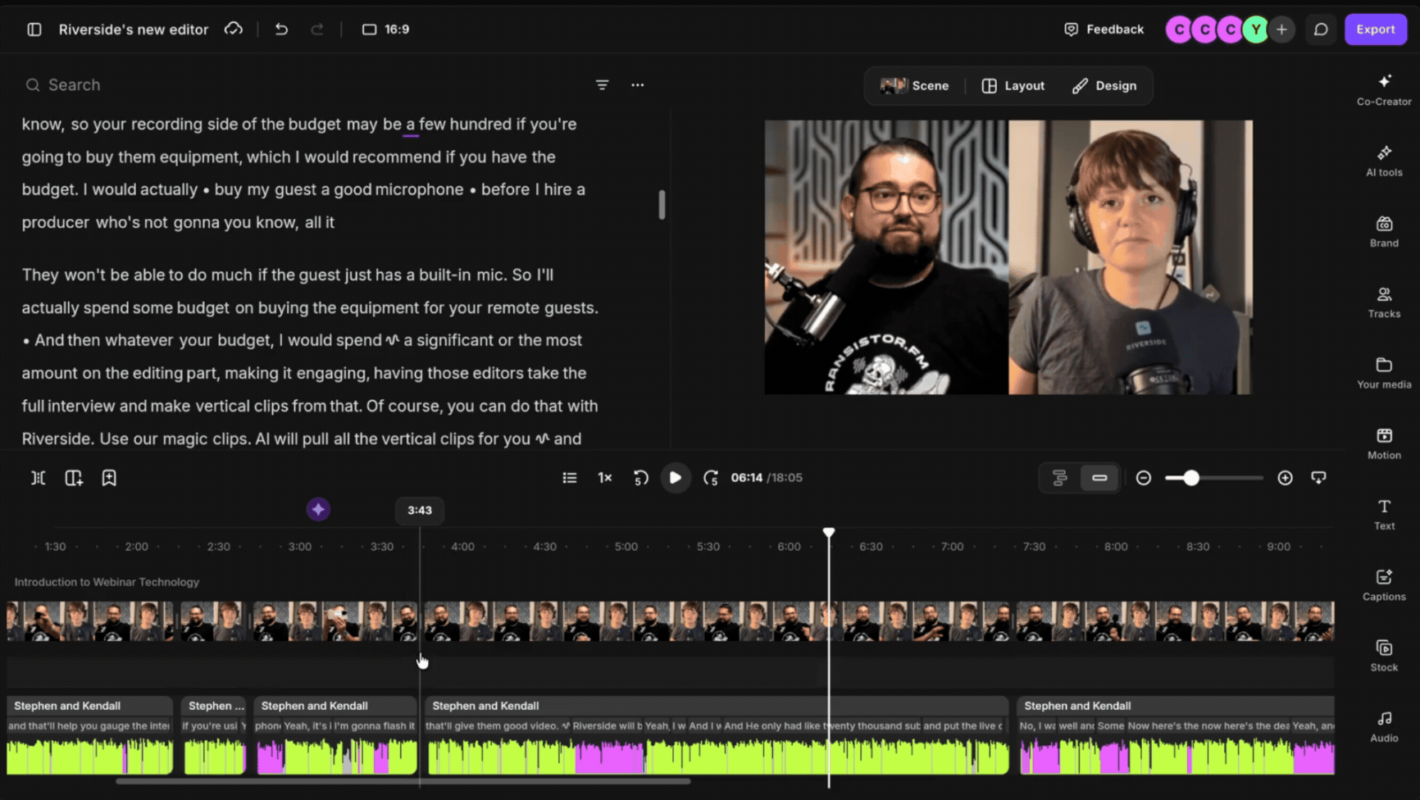Switch to single-track timeline view

1099,478
